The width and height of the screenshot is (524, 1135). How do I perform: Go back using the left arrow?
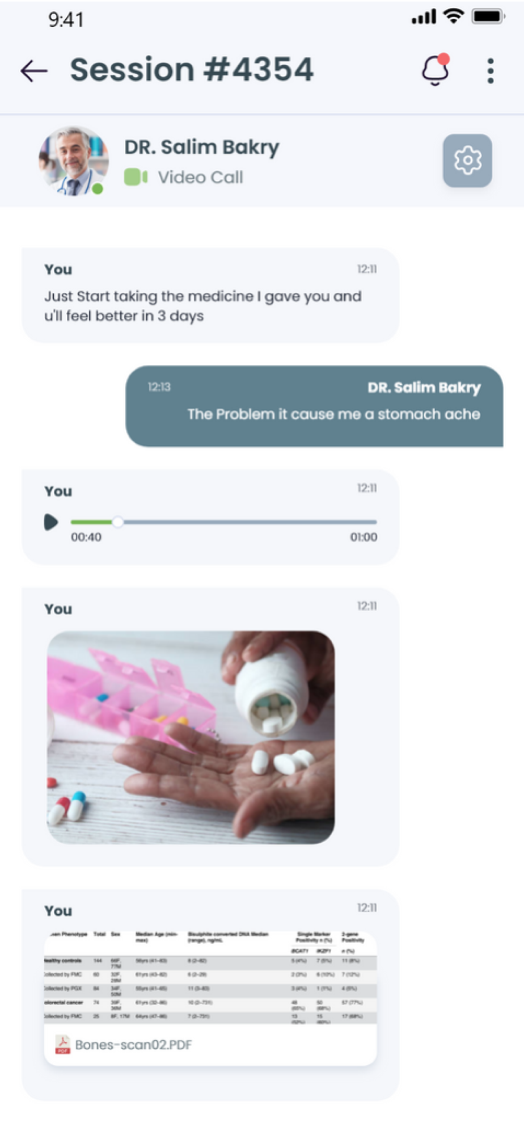(x=34, y=71)
